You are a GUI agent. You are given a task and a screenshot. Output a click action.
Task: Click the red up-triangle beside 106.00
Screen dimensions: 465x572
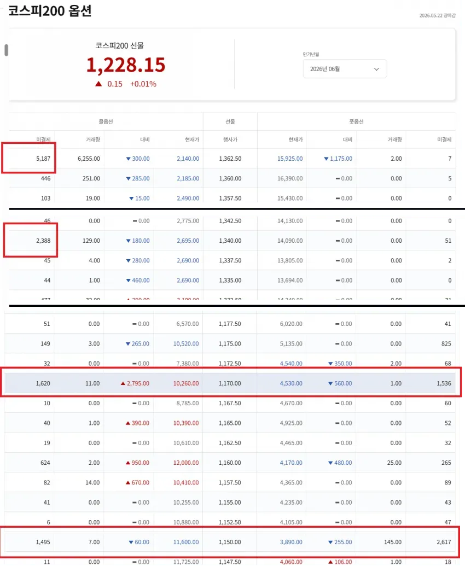coord(330,562)
